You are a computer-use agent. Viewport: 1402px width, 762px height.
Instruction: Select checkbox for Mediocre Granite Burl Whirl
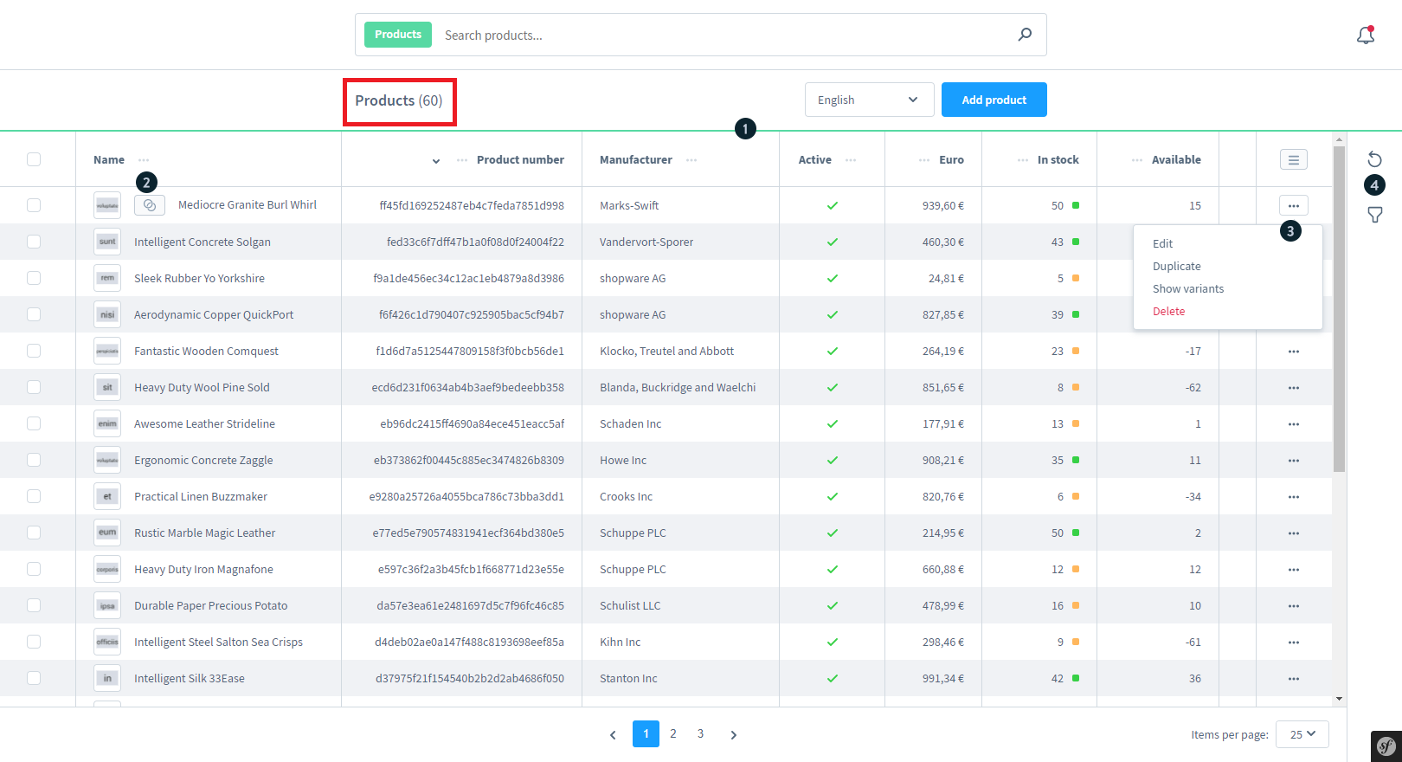pos(34,205)
